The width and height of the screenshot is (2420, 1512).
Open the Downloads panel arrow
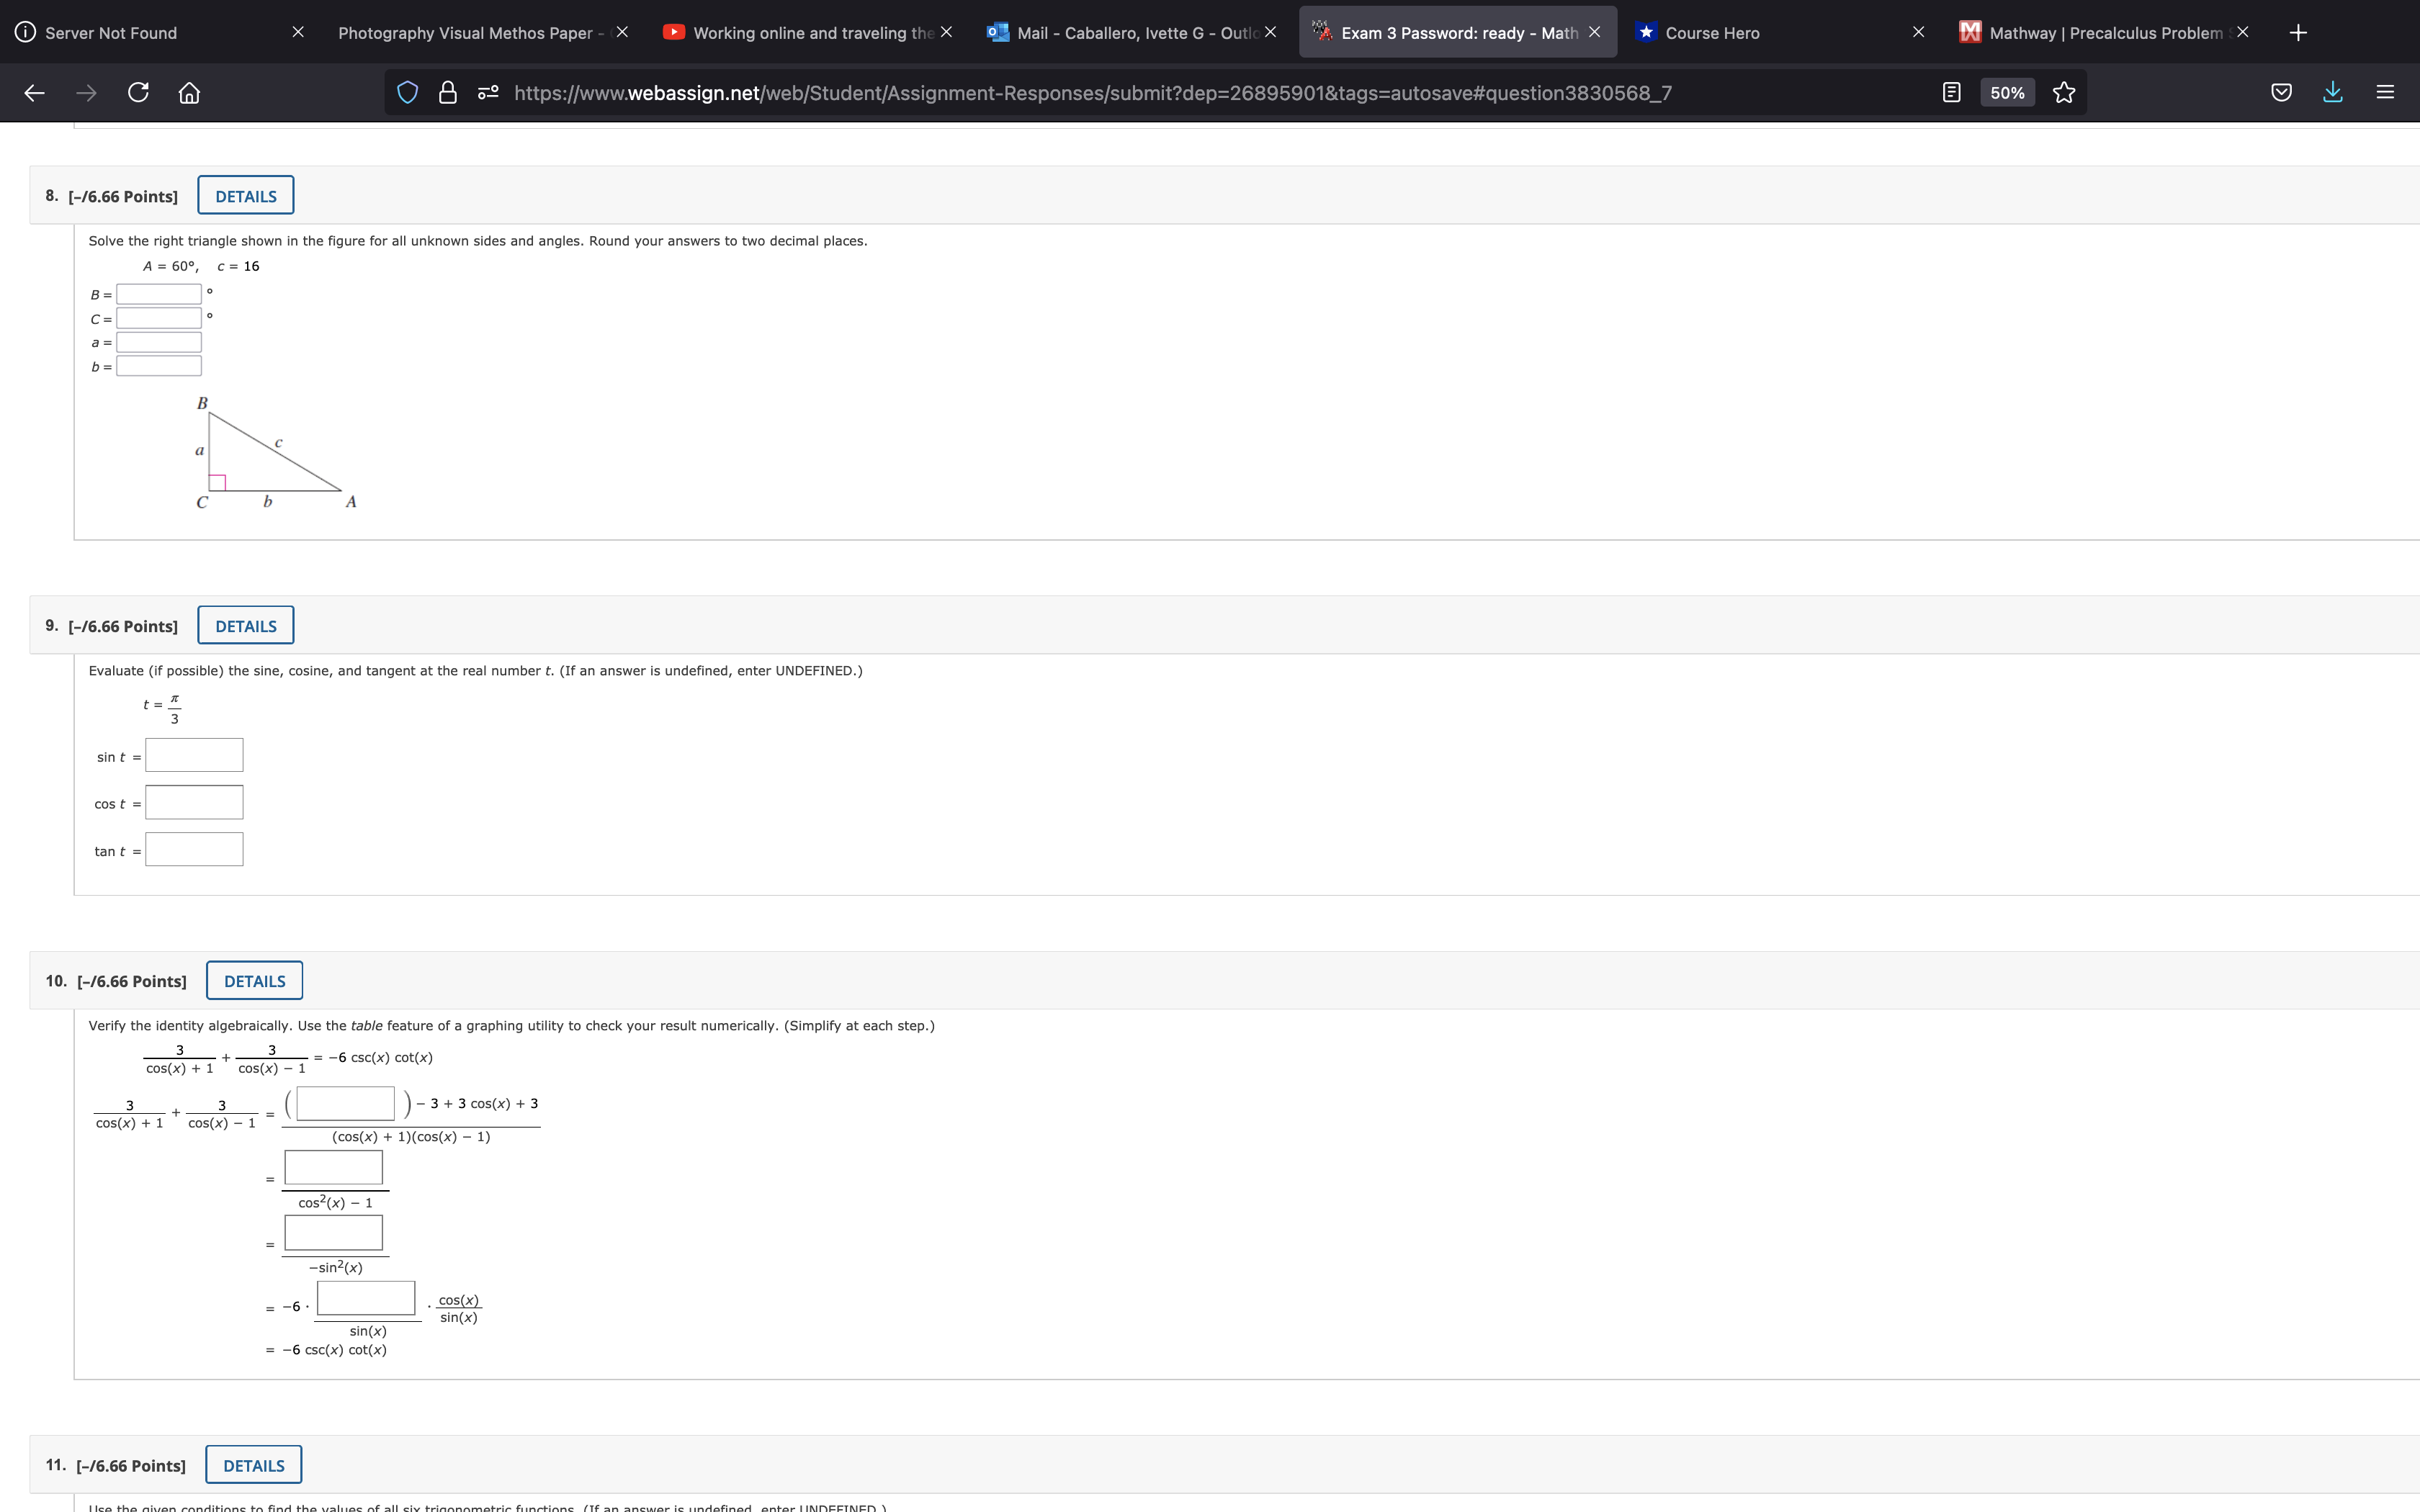(2332, 93)
